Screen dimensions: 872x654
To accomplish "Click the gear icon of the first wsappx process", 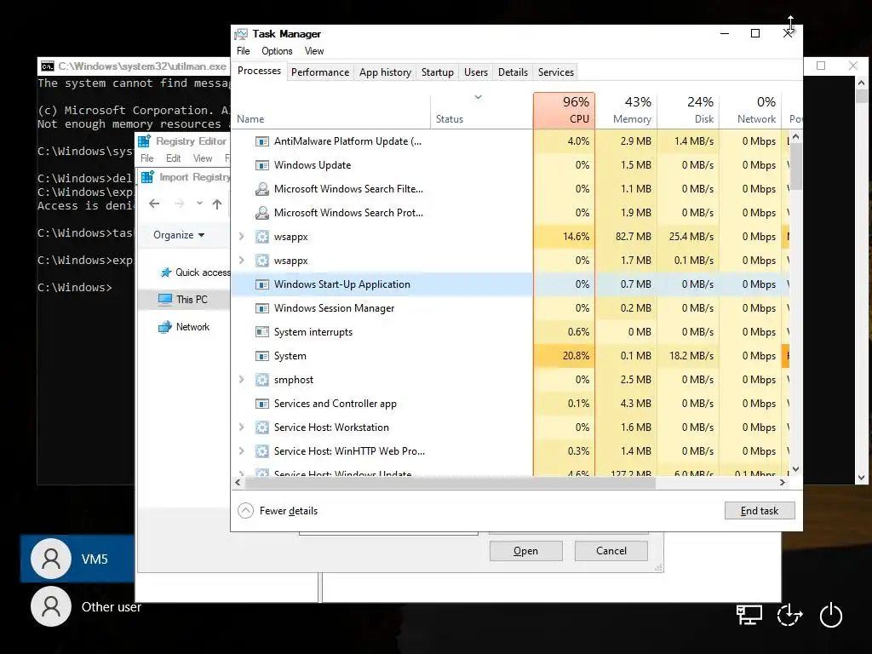I will tap(261, 237).
